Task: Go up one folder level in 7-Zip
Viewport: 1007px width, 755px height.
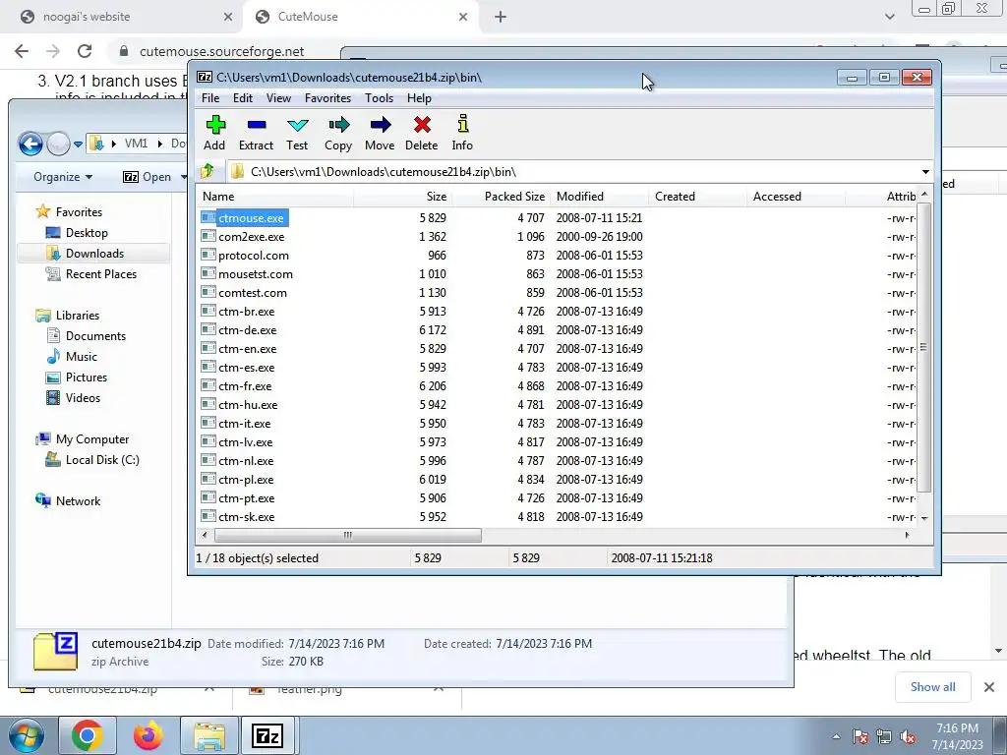Action: click(x=207, y=171)
